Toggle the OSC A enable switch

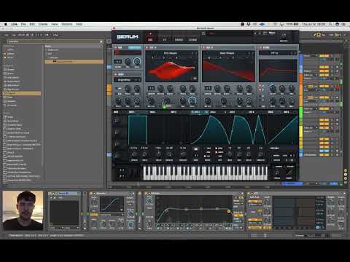click(147, 47)
